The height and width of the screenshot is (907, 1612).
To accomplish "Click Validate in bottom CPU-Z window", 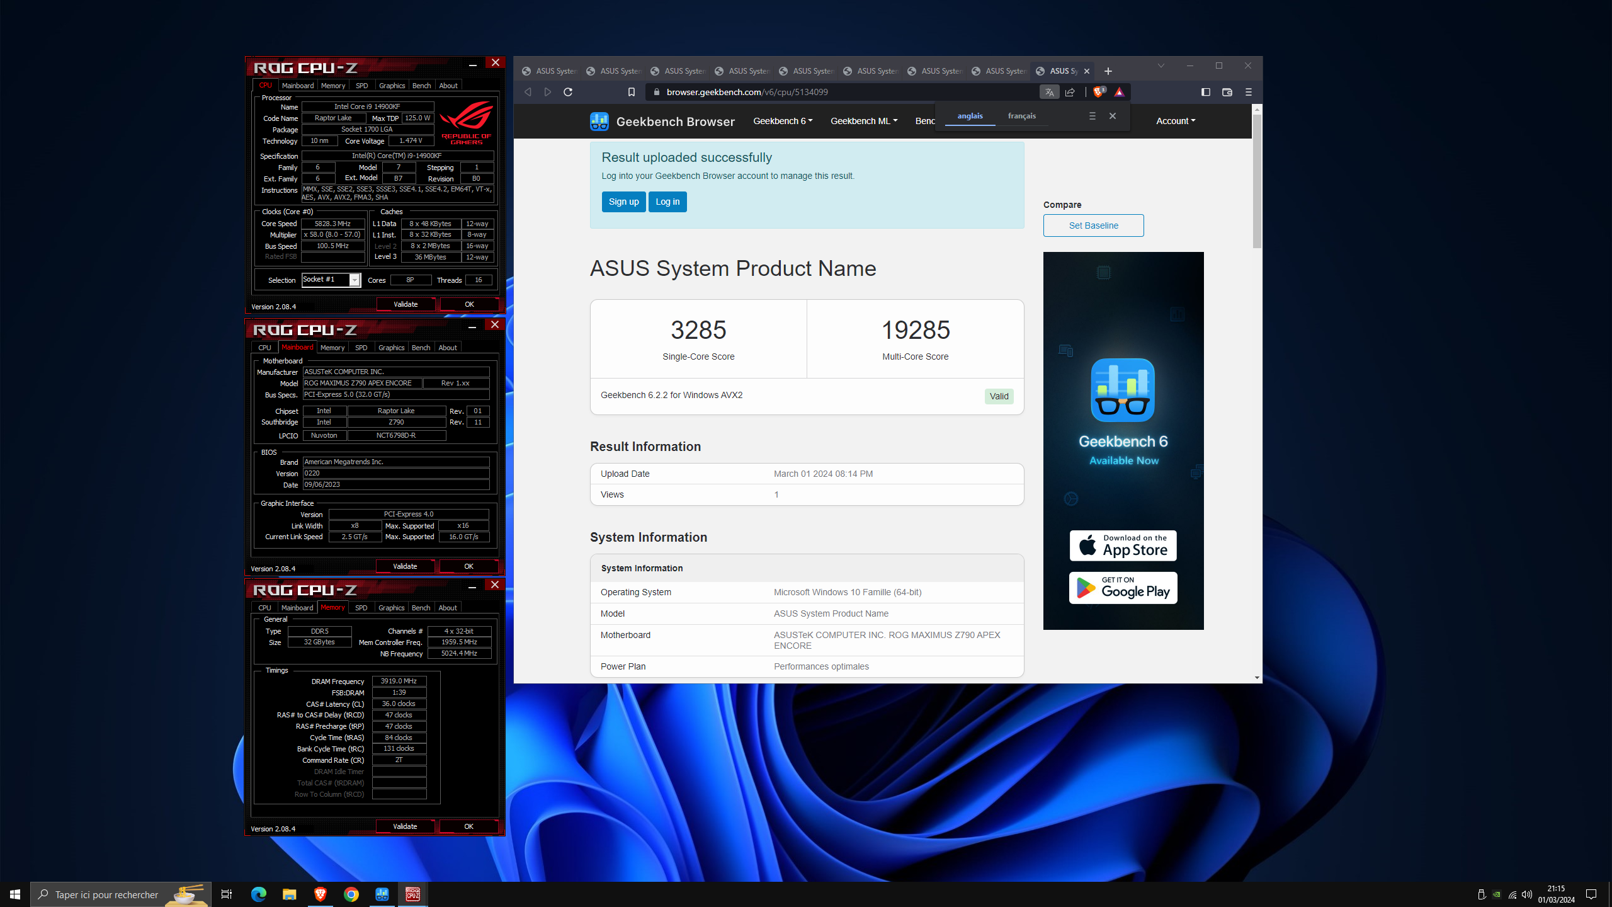I will coord(405,826).
